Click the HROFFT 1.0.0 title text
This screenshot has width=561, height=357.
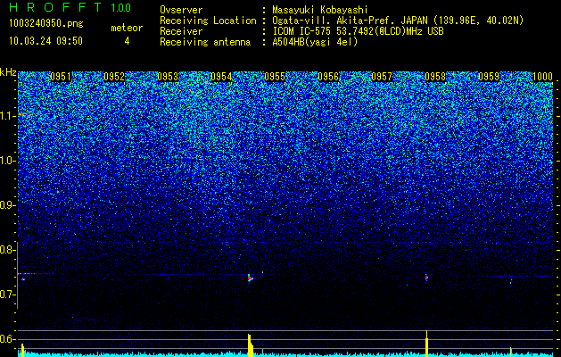70,7
